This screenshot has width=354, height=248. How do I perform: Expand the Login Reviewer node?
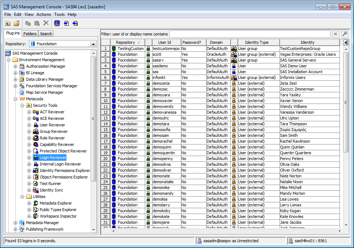(x=29, y=157)
